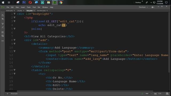Screen dimensions: 171x96
Task: Open the Insert menu
Action: point(23,7)
